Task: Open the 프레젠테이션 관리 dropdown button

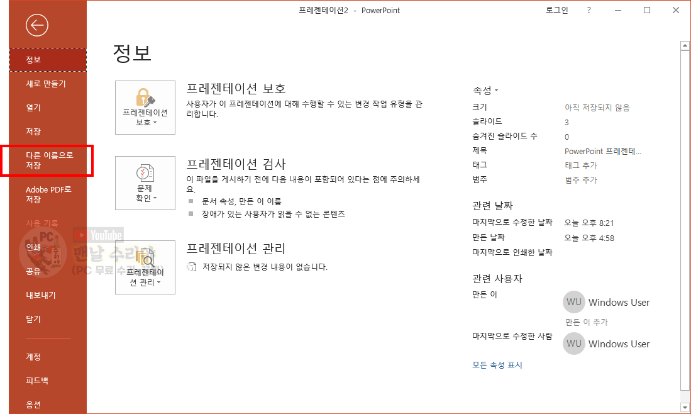Action: (145, 267)
